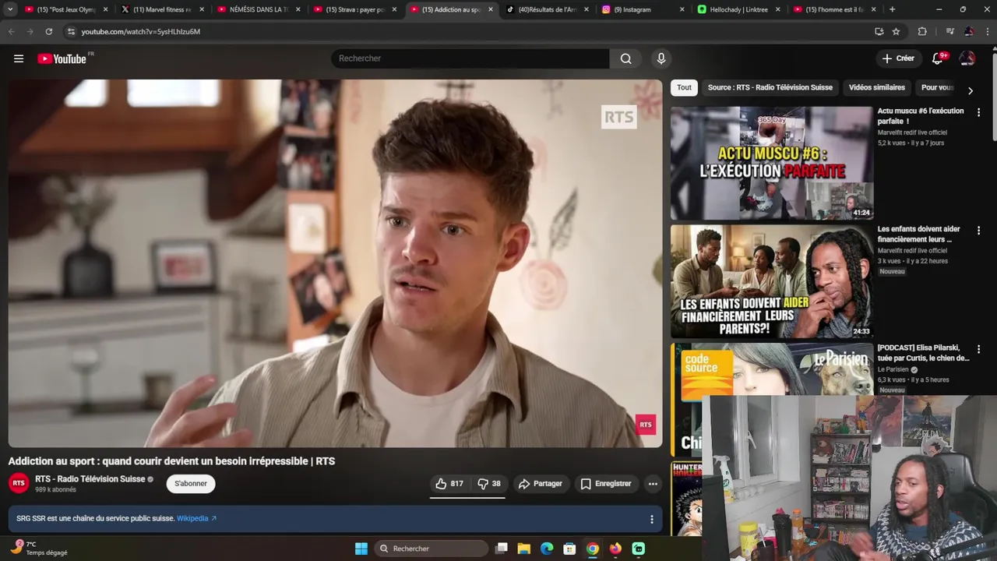Select Source : RTS filter chip
This screenshot has height=561, width=997.
pyautogui.click(x=770, y=87)
